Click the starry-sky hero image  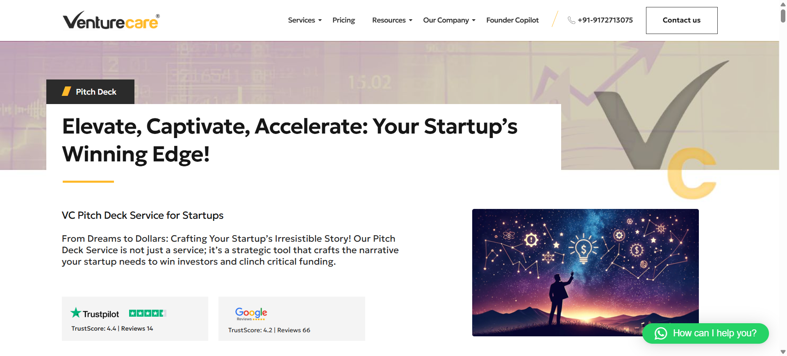[585, 273]
